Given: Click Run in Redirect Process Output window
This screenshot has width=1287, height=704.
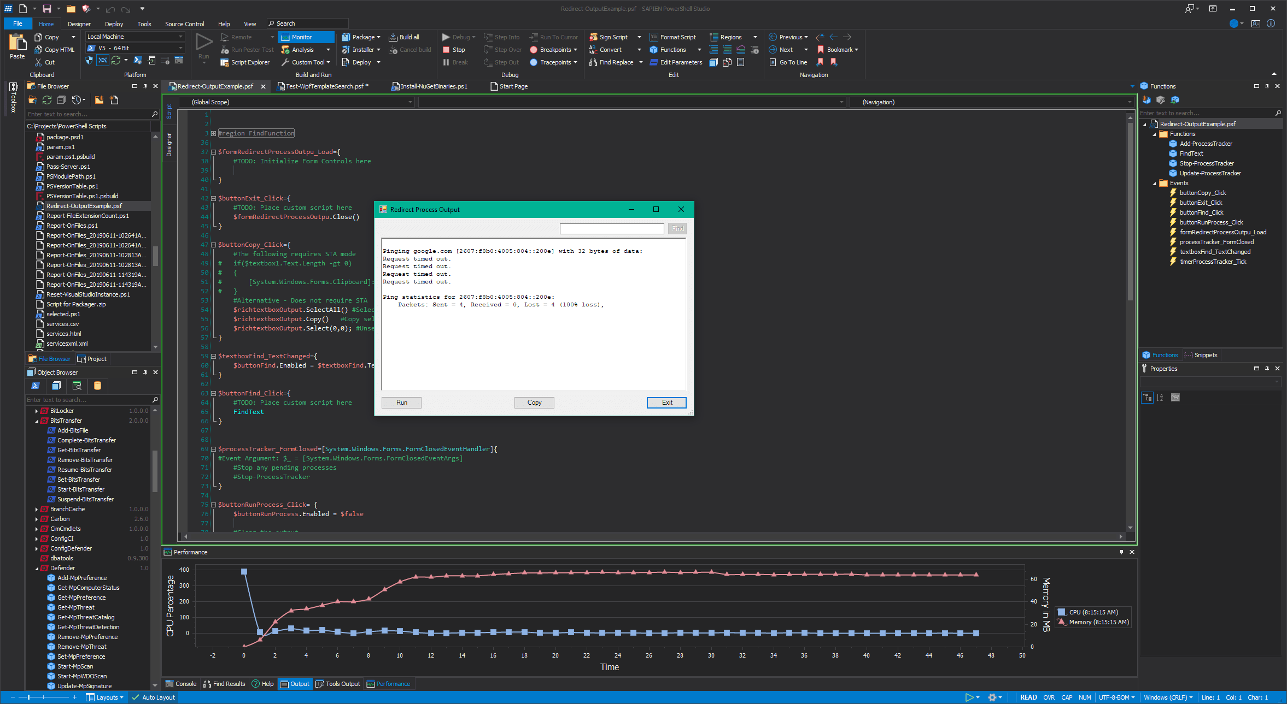Looking at the screenshot, I should tap(401, 403).
